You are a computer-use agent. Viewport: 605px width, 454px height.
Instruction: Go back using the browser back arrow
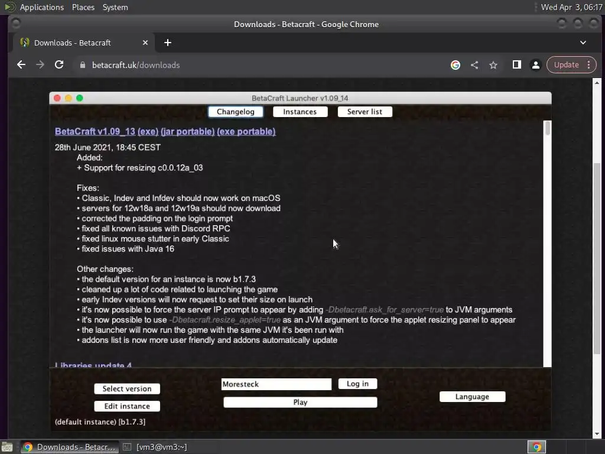(x=21, y=65)
